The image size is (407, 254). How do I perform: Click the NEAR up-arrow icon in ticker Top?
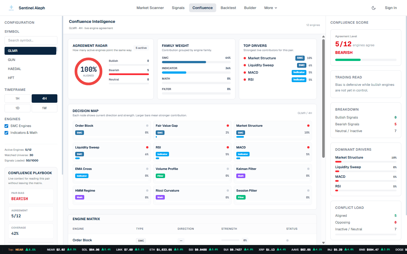(x=27, y=249)
